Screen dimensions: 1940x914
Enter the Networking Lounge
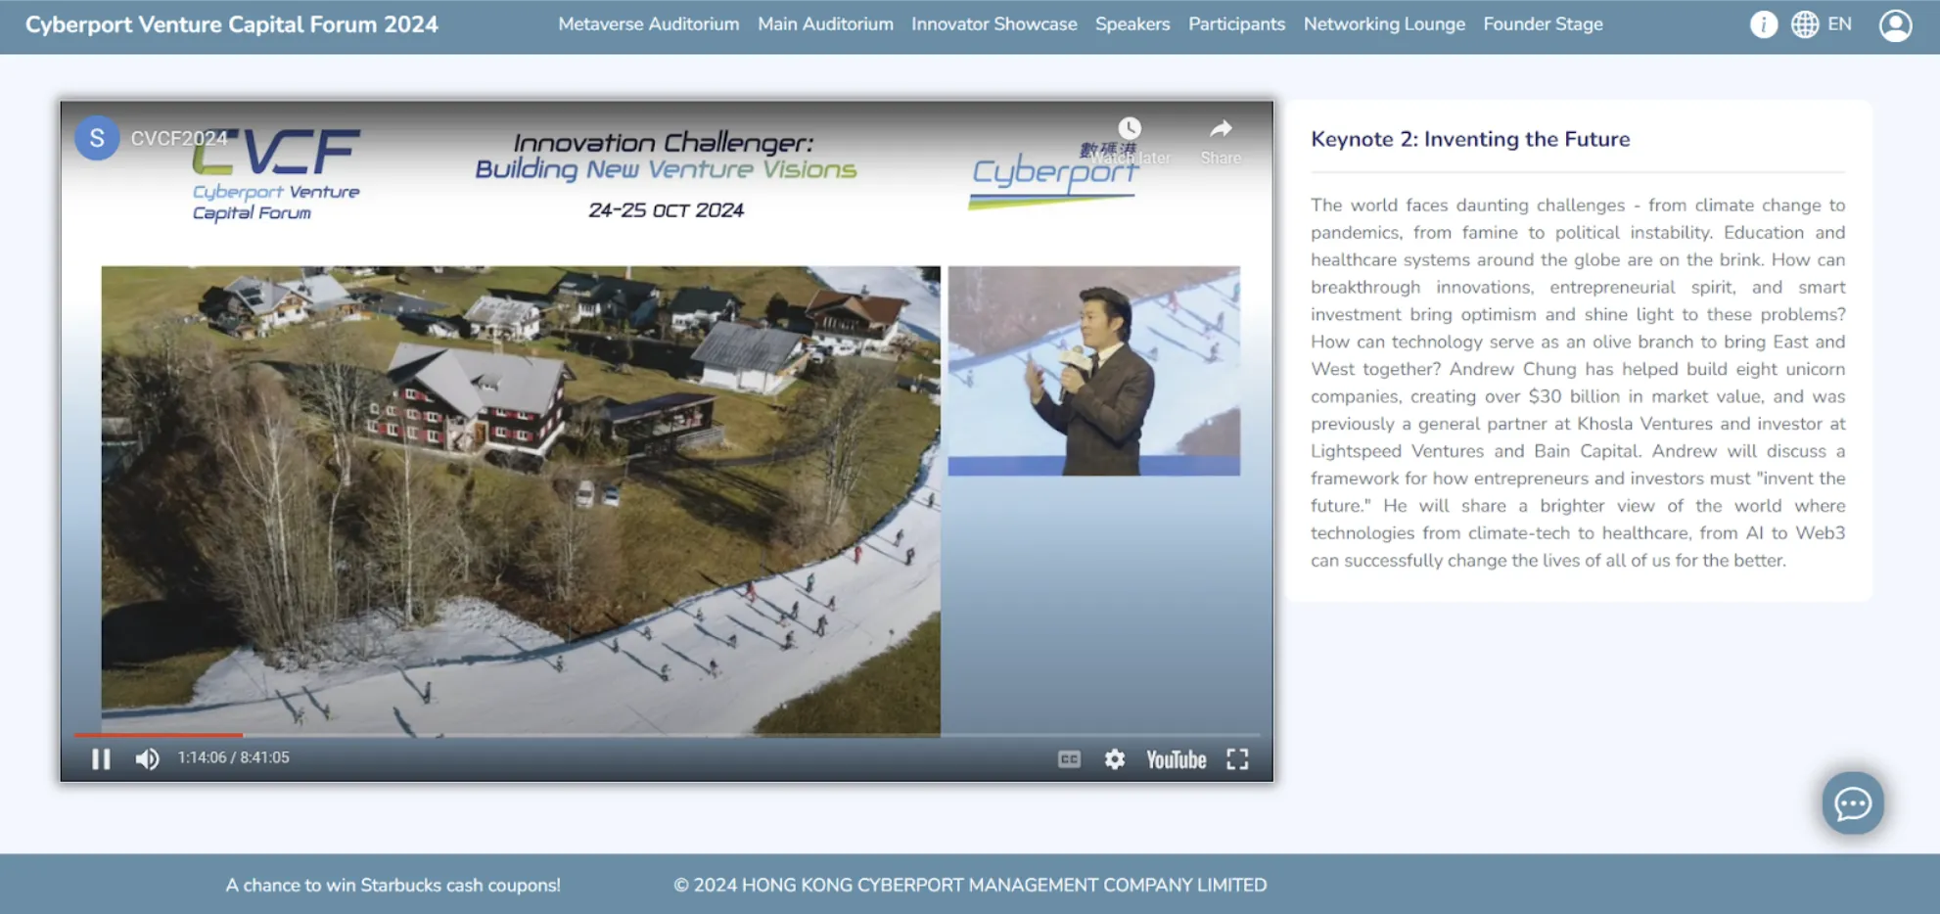pyautogui.click(x=1384, y=24)
